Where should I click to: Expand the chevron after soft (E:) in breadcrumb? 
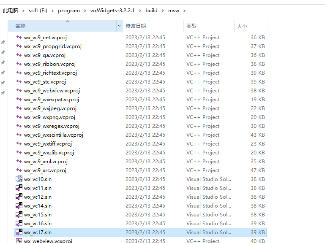53,11
